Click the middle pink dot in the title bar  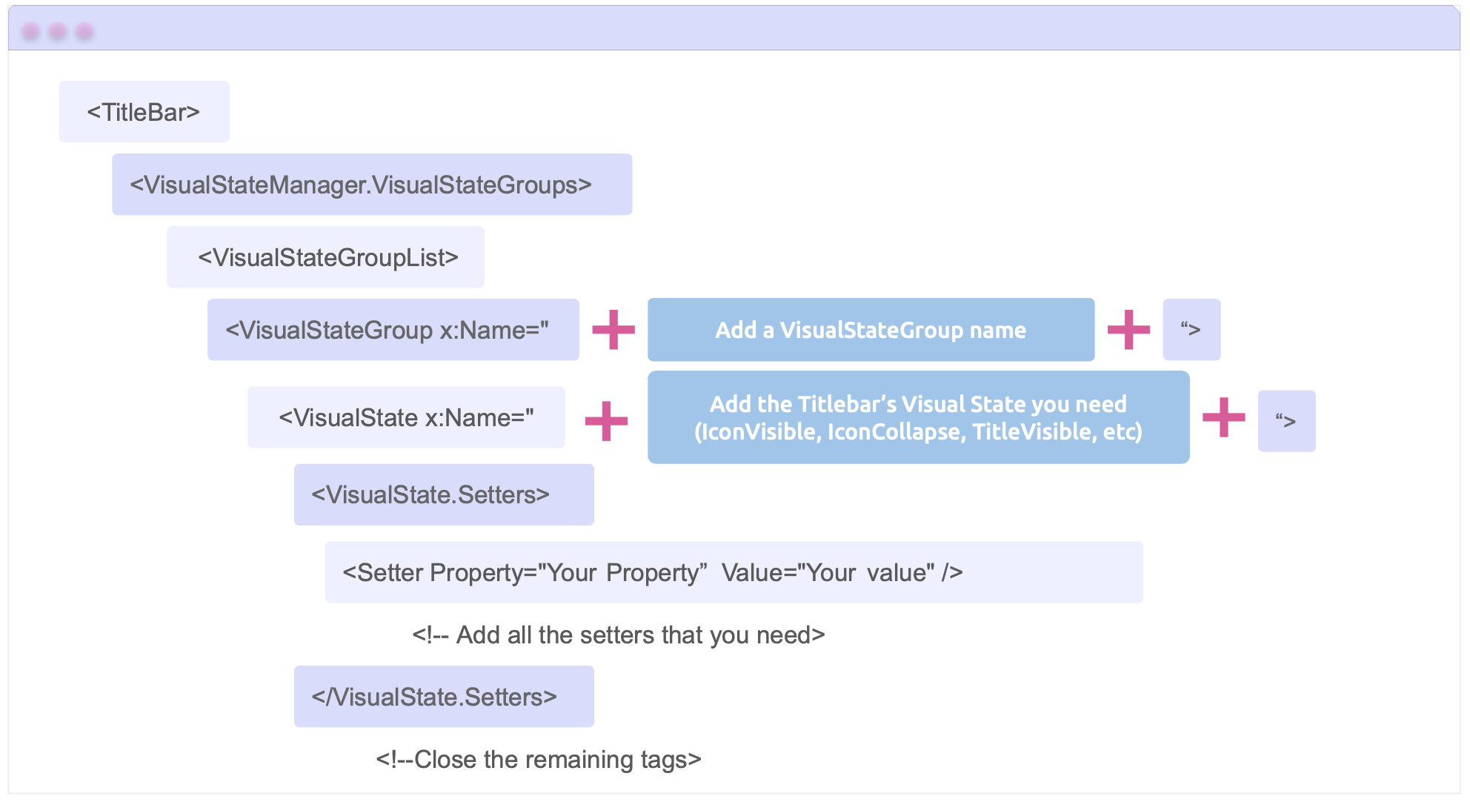click(58, 31)
